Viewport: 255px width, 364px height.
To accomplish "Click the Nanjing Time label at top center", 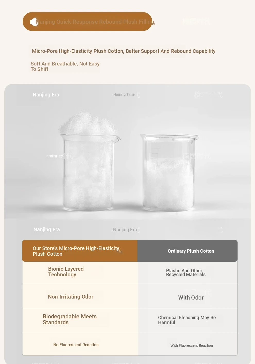I will [x=124, y=95].
